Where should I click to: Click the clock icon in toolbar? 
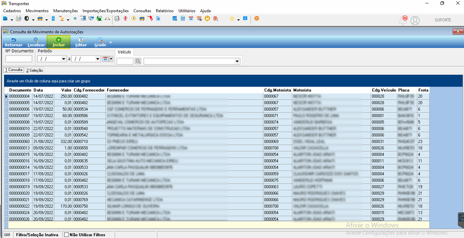[x=134, y=18]
